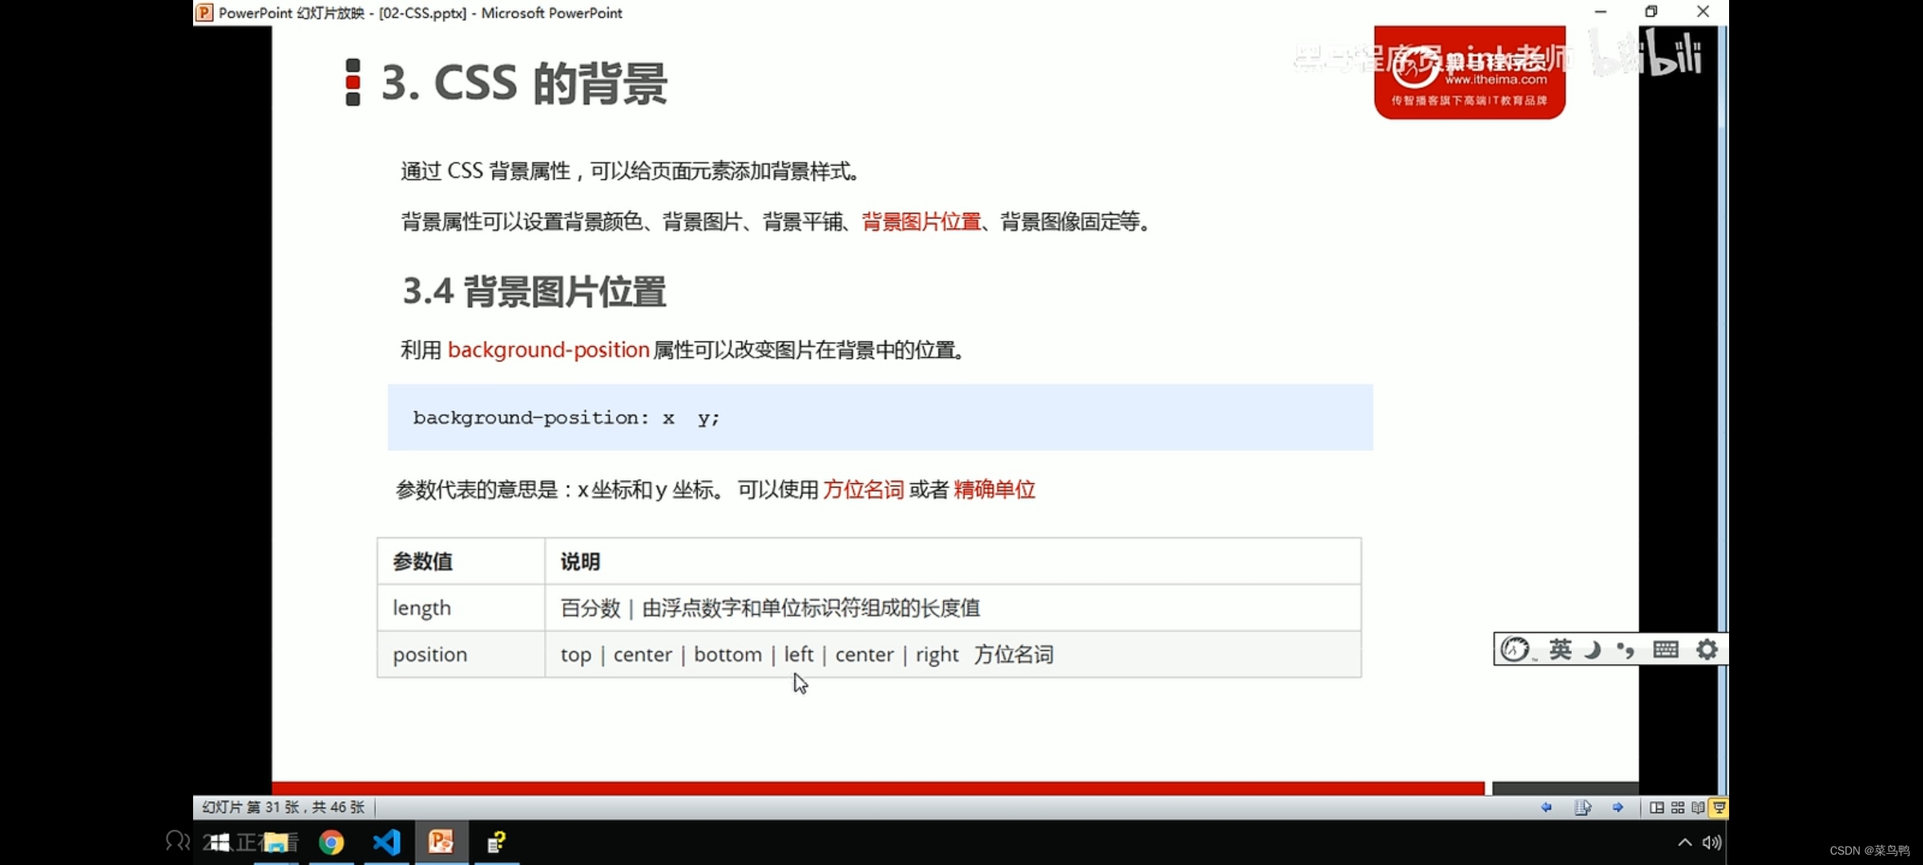Open the slideshow options menu icon
The height and width of the screenshot is (865, 1923).
click(x=1582, y=807)
